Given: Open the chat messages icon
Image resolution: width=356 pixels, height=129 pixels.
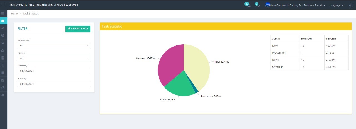Looking at the screenshot, I should pyautogui.click(x=258, y=5).
